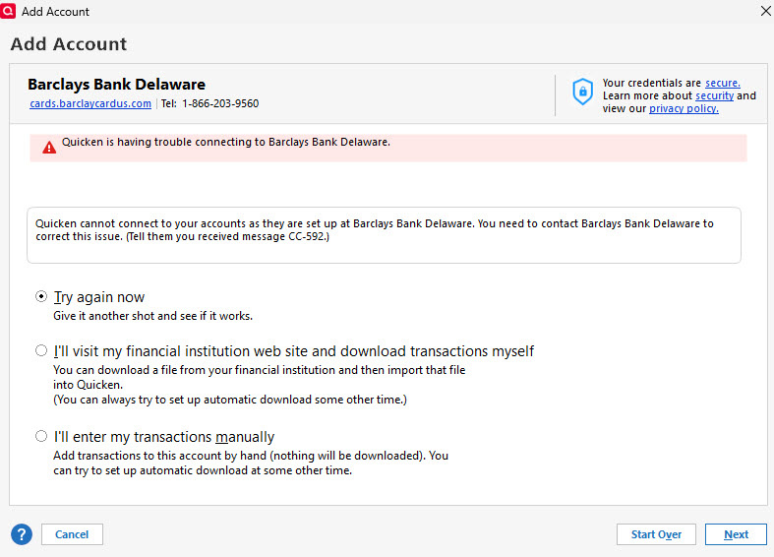Open the privacy policy link
This screenshot has height=557, width=774.
click(684, 108)
